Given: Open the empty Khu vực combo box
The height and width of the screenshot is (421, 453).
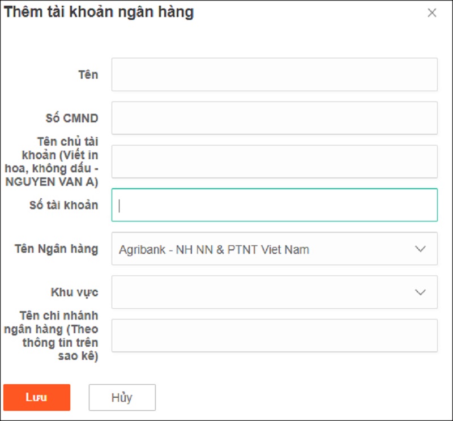Looking at the screenshot, I should tap(275, 292).
